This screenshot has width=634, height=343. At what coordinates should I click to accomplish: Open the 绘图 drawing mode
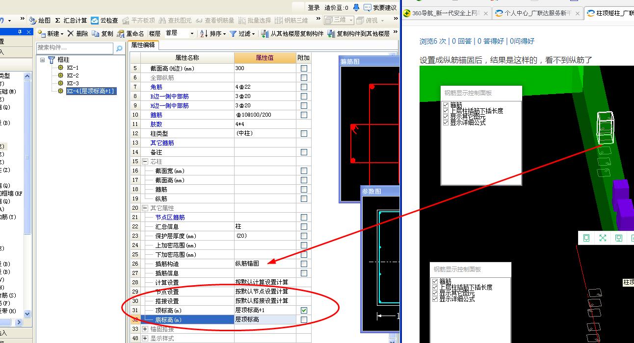pyautogui.click(x=40, y=21)
